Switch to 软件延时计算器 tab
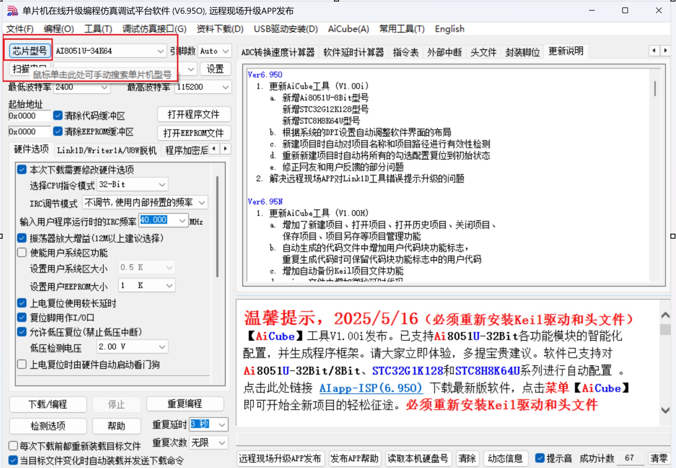The image size is (676, 468). [x=353, y=52]
